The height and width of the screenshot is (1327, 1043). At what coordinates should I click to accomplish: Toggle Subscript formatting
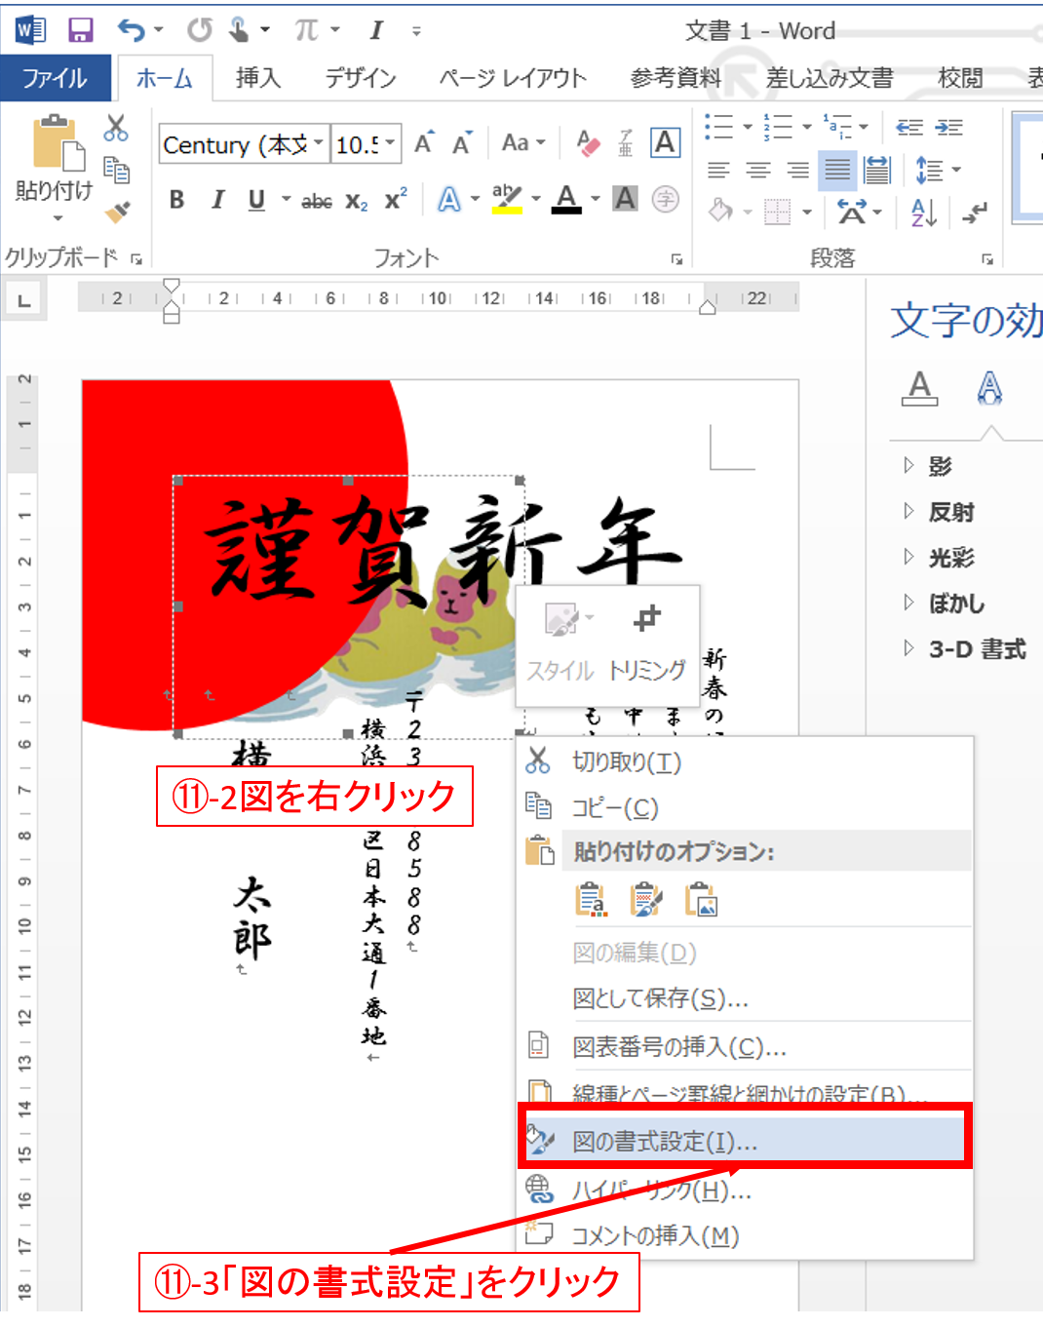[357, 201]
